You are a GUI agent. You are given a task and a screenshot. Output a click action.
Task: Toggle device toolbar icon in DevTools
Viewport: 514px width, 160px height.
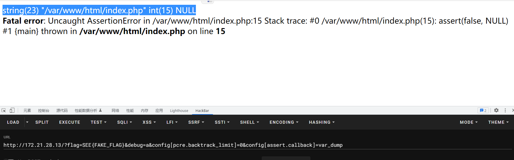(x=12, y=111)
